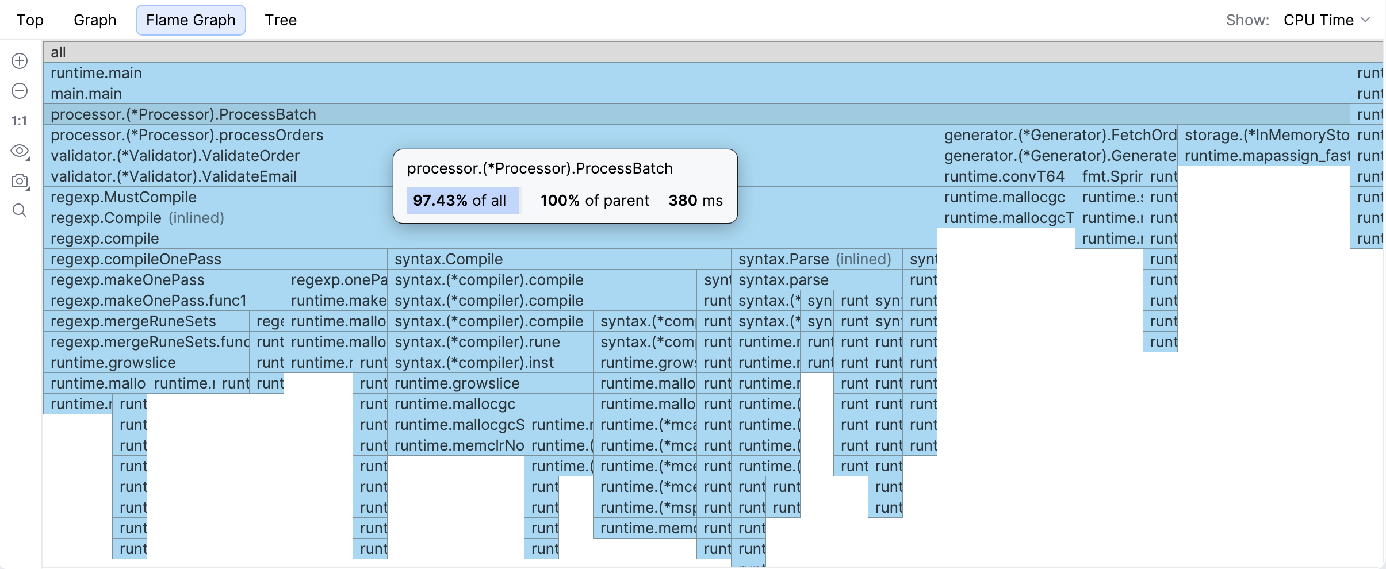Click the syntax.Parse (inlined) frame
Screen dimensions: 1386x569
(x=817, y=259)
